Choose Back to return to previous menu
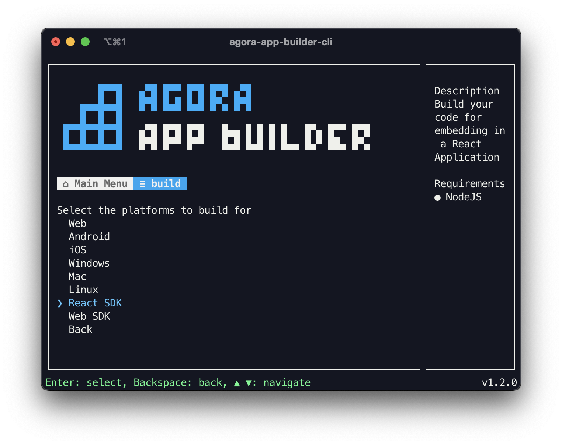 click(80, 330)
